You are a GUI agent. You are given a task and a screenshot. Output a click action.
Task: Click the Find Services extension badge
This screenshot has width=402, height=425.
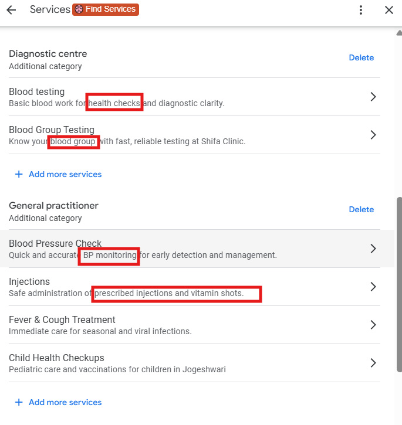106,9
